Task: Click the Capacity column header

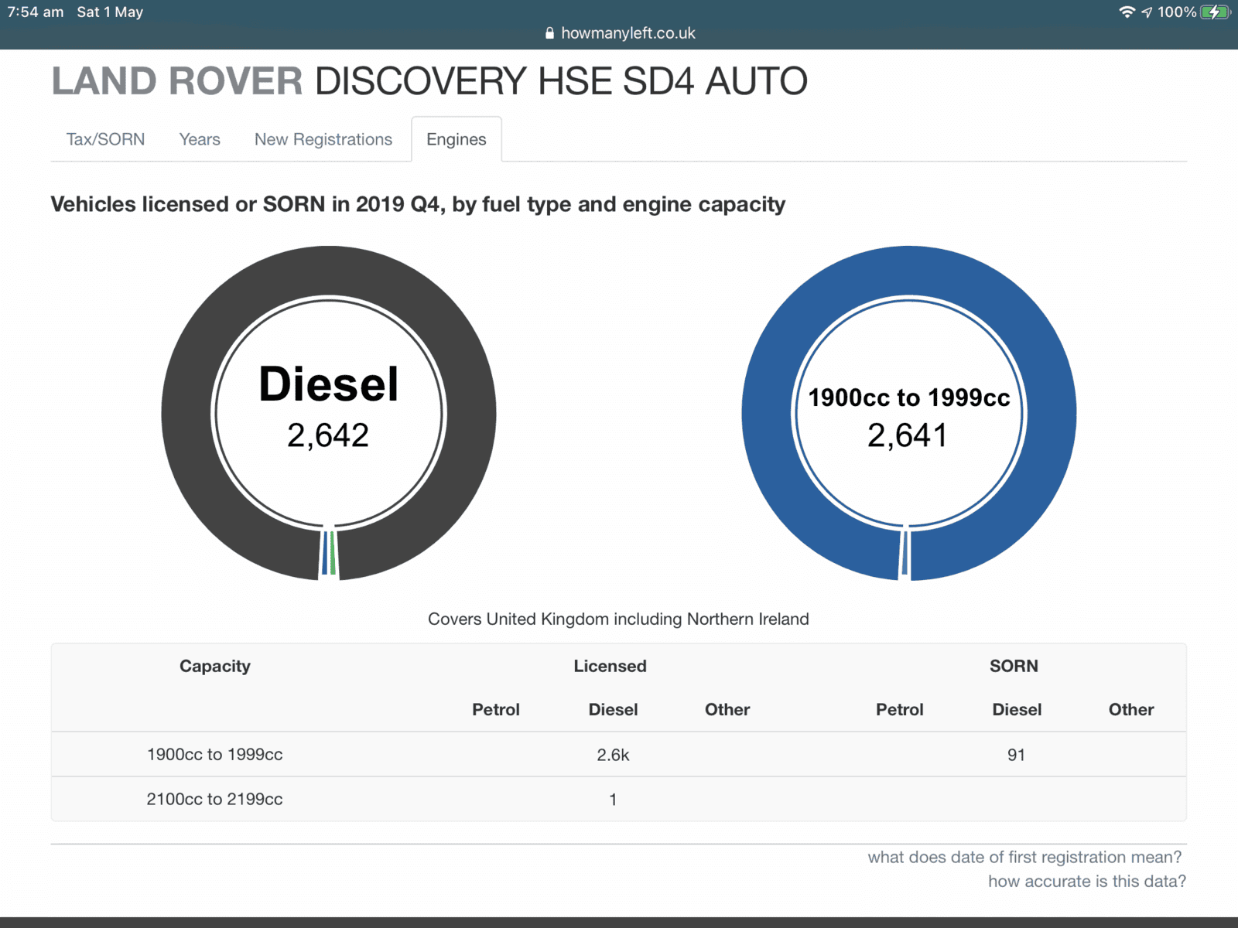Action: coord(215,666)
